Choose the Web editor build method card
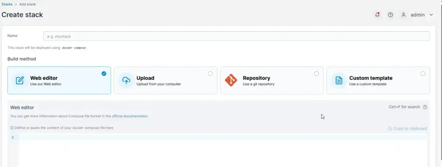This screenshot has height=167, width=442. [x=59, y=80]
